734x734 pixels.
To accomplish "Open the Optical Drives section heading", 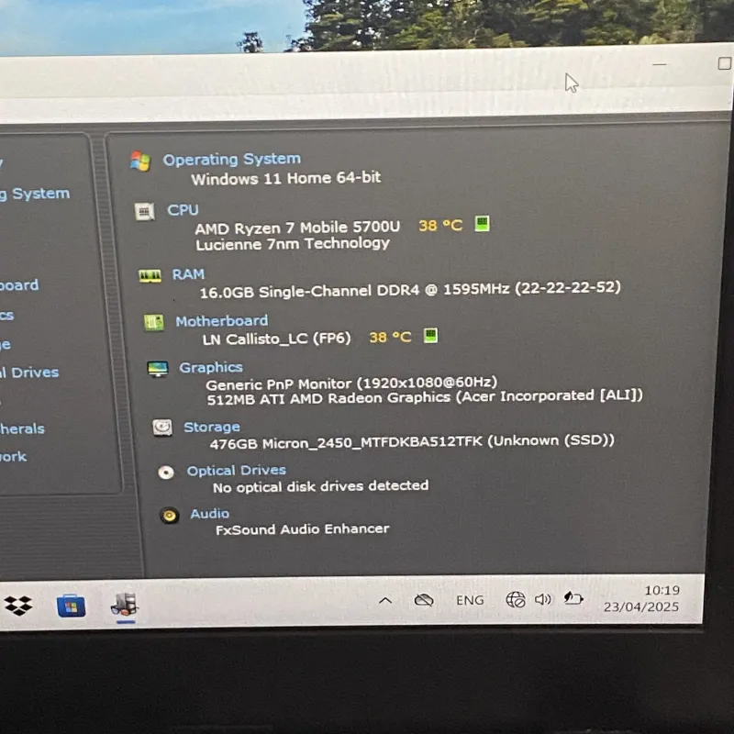I will (237, 470).
